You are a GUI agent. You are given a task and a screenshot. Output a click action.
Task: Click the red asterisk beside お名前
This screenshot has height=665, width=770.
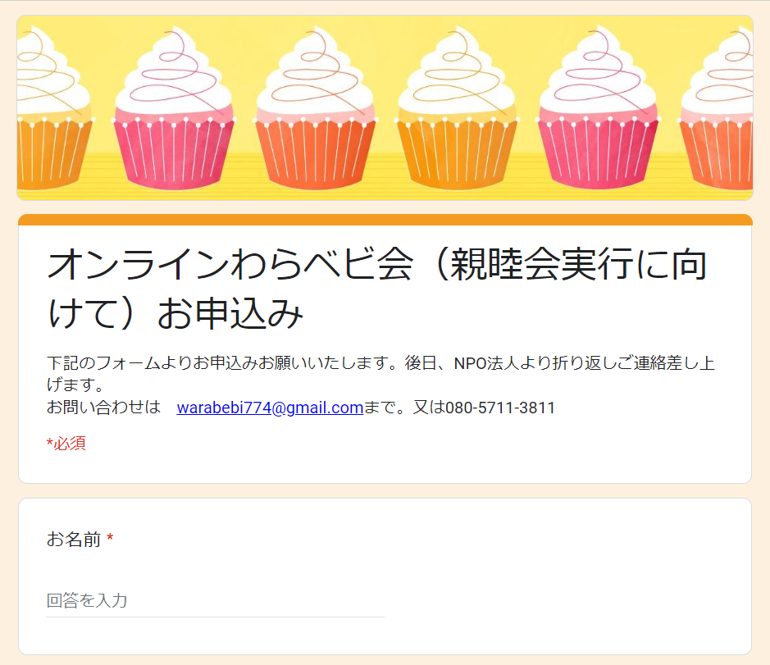[x=110, y=538]
